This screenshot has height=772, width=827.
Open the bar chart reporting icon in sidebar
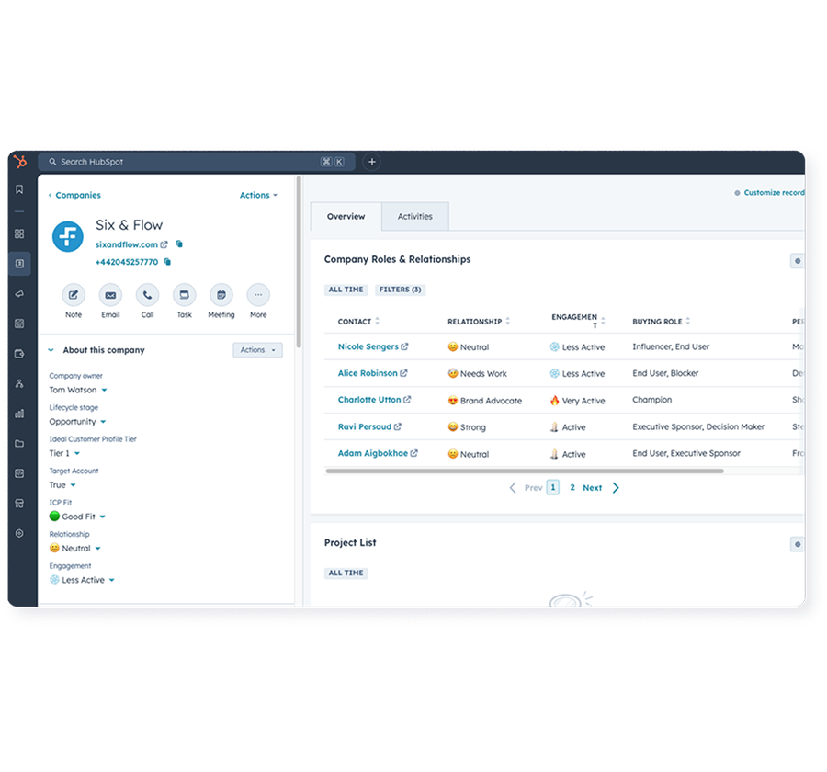click(x=19, y=414)
